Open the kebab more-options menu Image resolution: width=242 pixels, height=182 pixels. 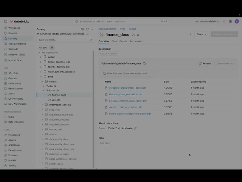pos(190,34)
